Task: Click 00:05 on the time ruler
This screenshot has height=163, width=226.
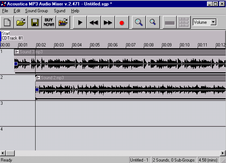Action: (x=95, y=45)
